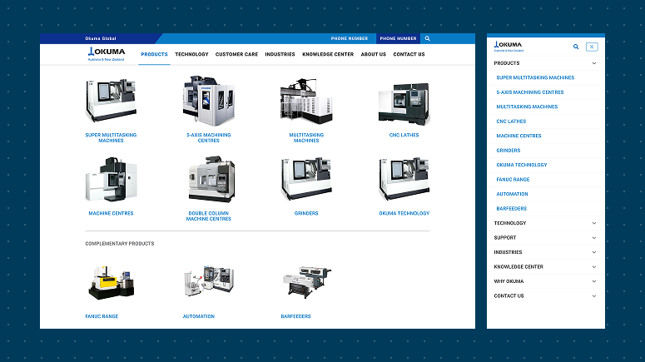Select Barfeeders in mobile menu list

tap(511, 209)
